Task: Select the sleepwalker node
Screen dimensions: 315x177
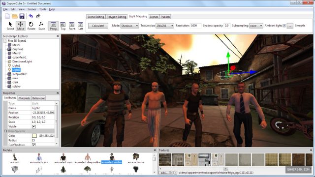Action: pos(20,74)
